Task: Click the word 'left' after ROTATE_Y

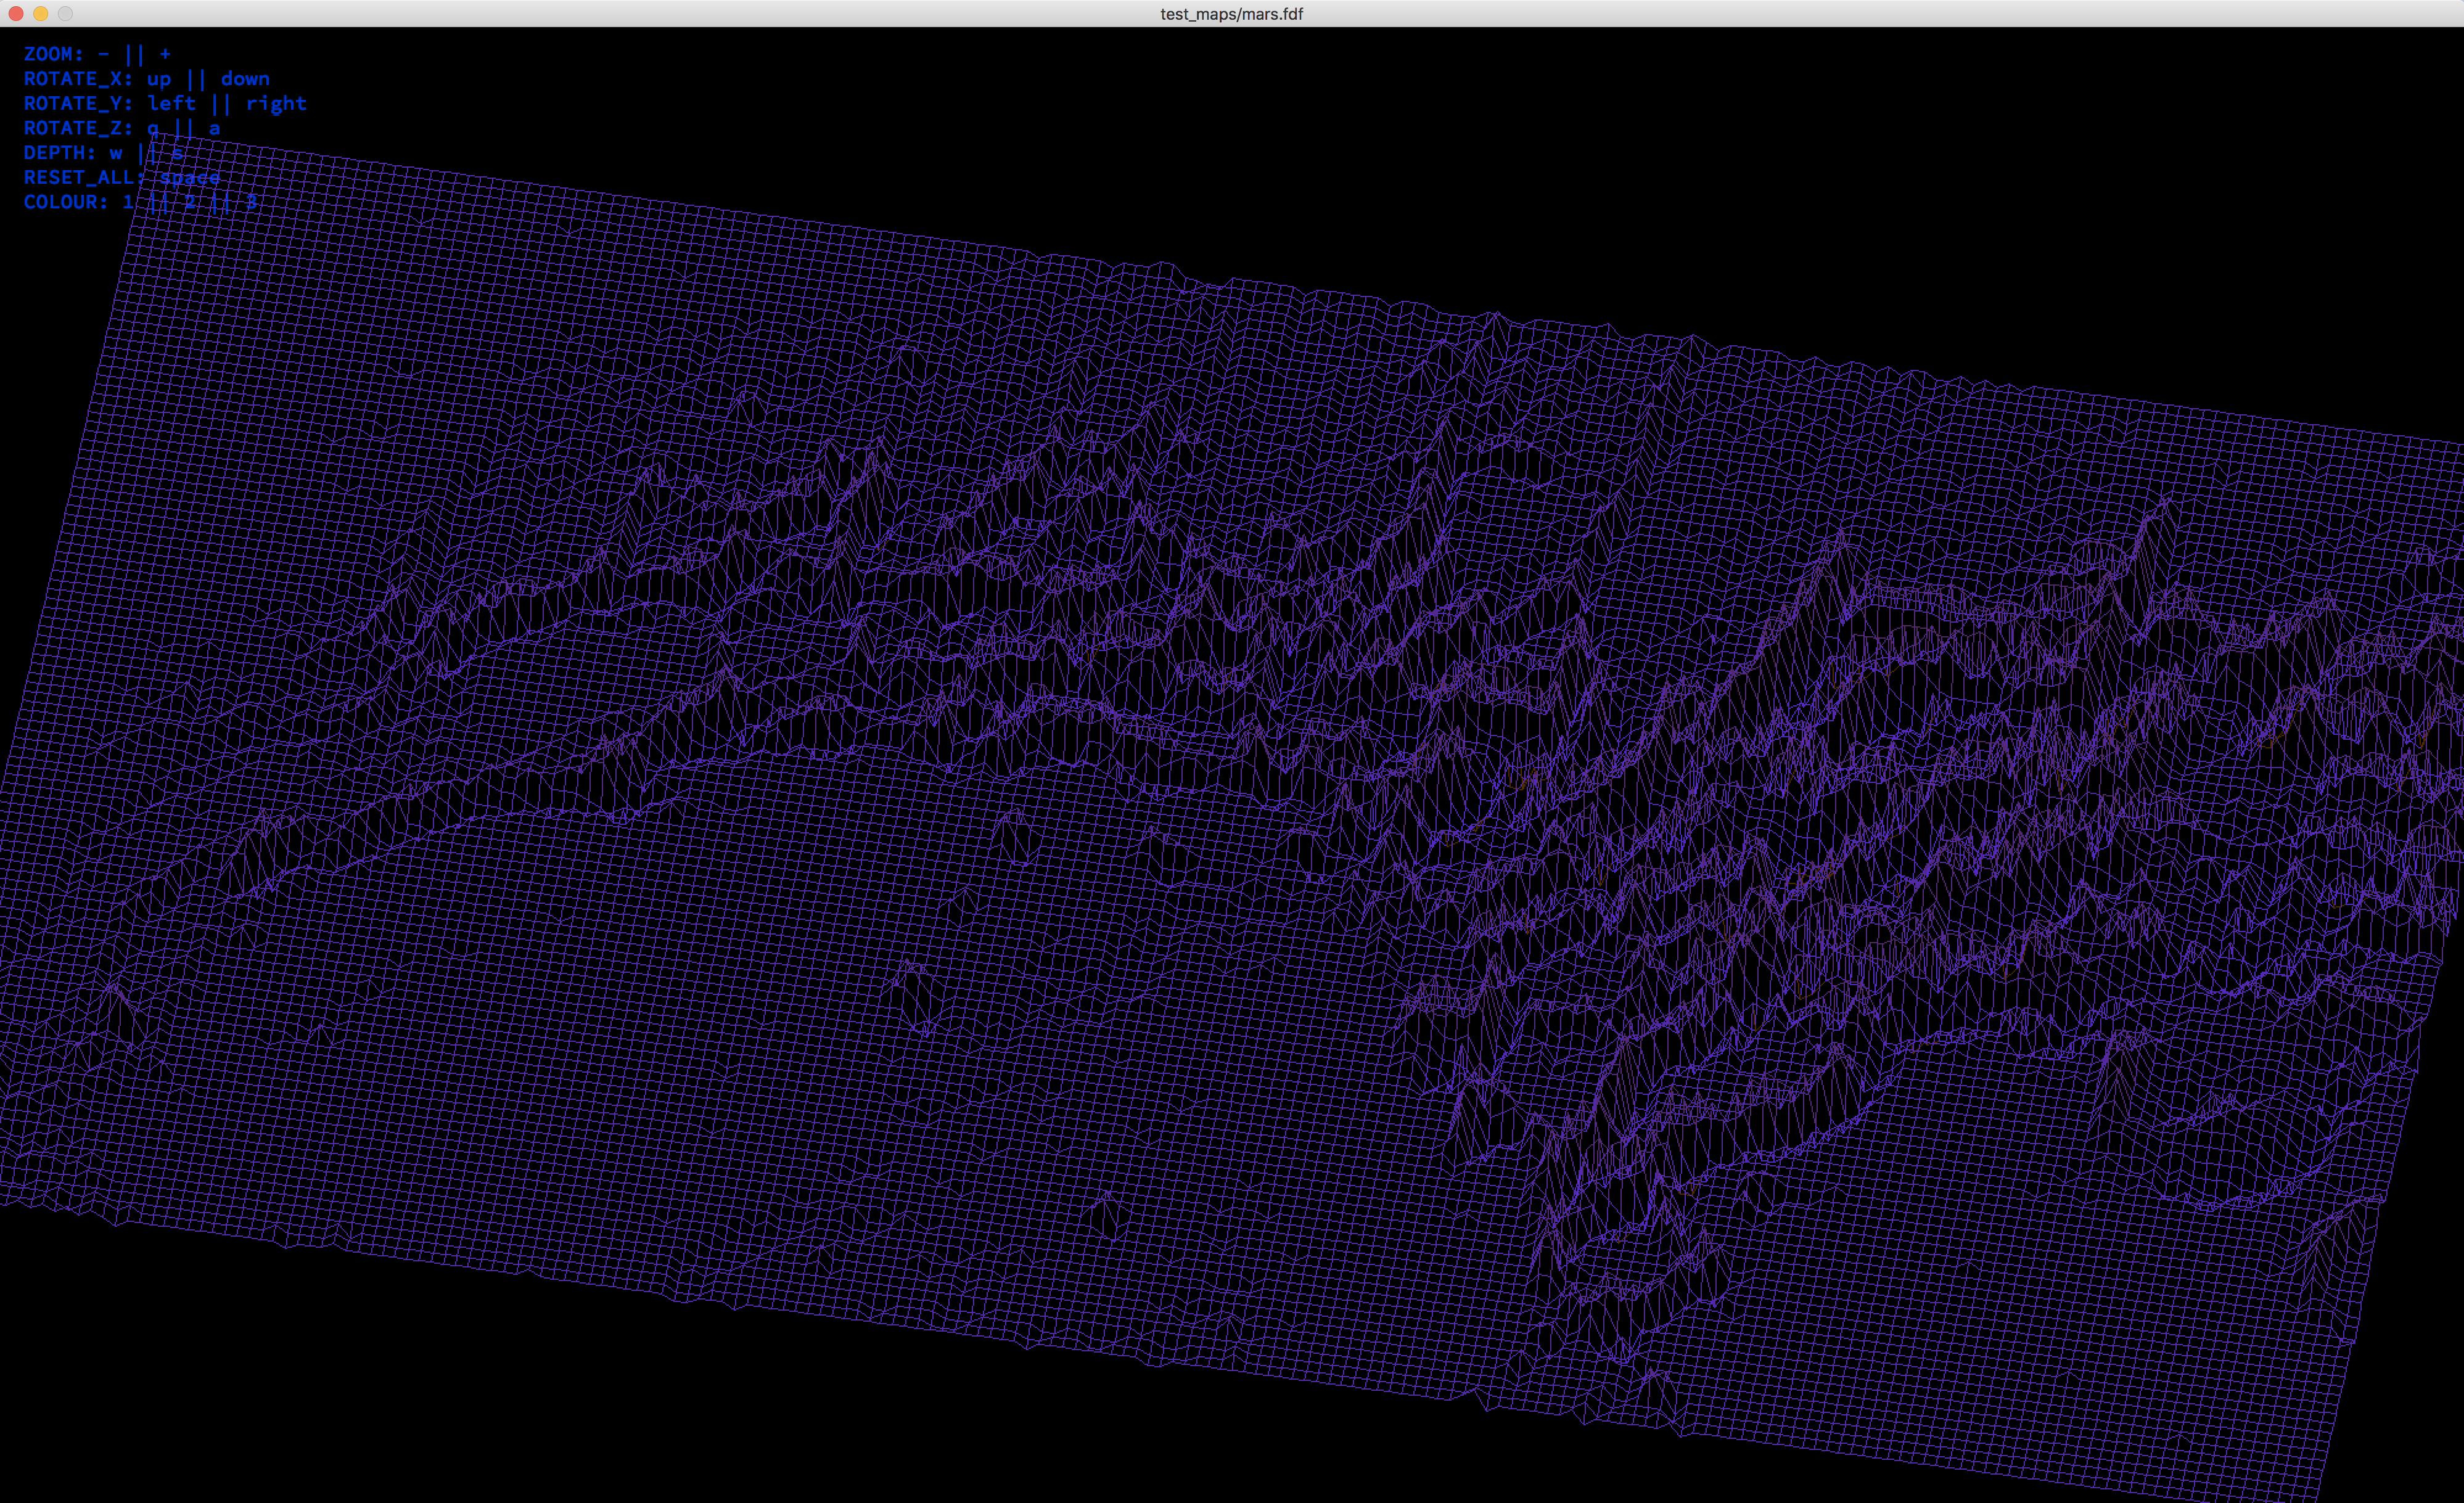Action: [x=171, y=103]
